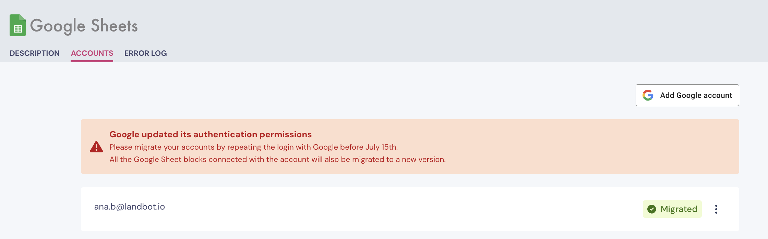Click the ana.b@landbot.io account email
768x239 pixels.
tap(130, 207)
